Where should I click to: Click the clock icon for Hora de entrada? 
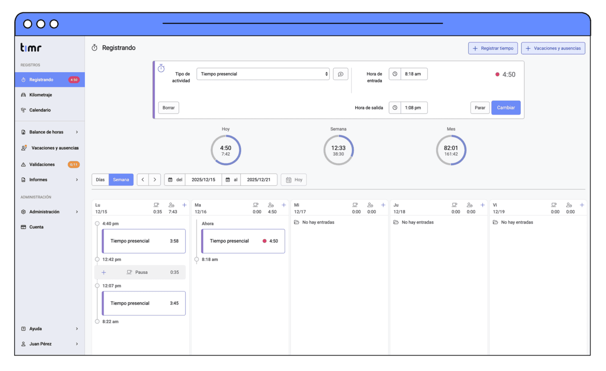tap(395, 74)
